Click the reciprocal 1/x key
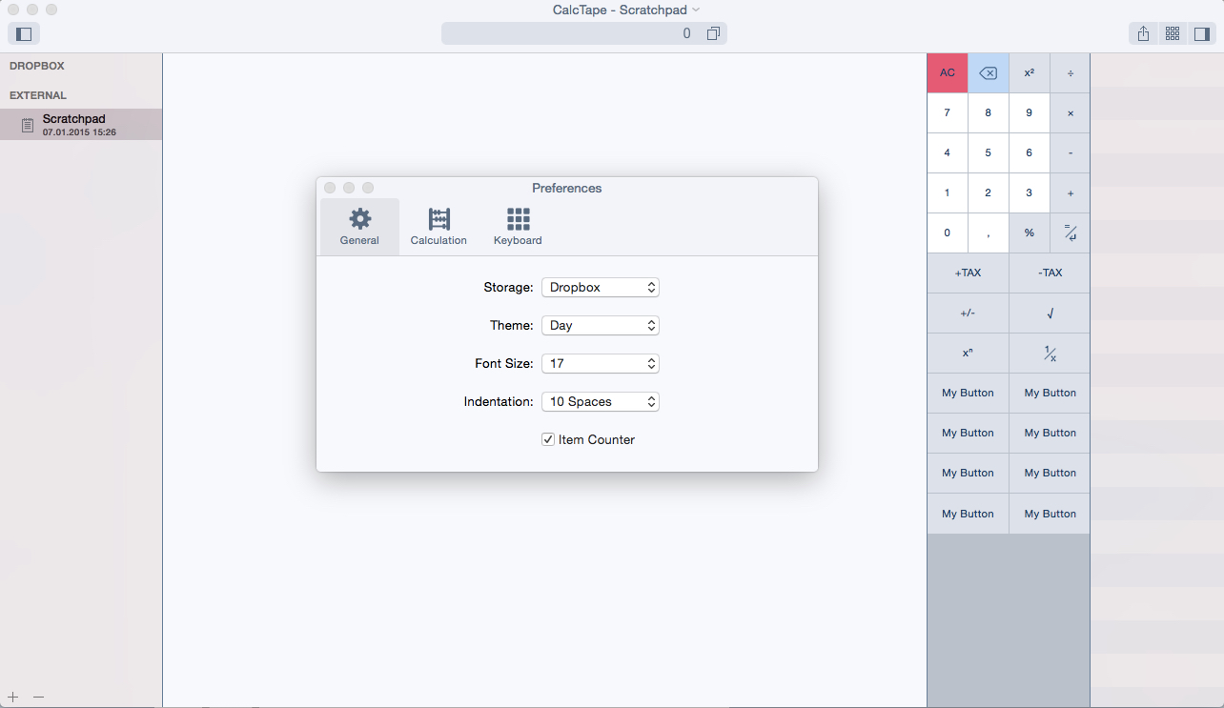The width and height of the screenshot is (1224, 708). tap(1050, 354)
